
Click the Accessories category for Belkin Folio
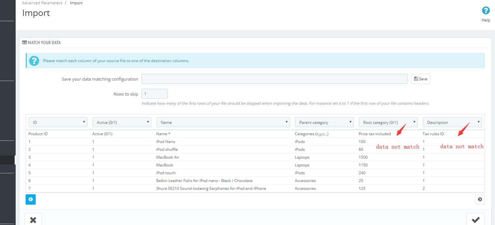305,181
